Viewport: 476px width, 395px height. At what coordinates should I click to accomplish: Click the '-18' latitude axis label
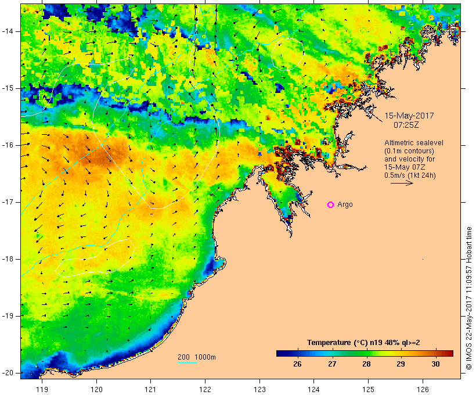pyautogui.click(x=8, y=259)
